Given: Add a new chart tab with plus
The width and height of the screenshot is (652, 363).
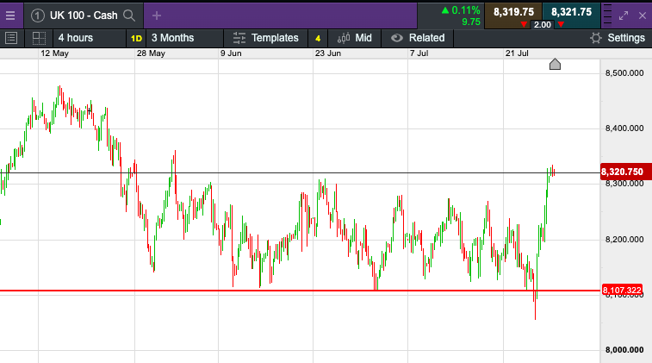Looking at the screenshot, I should click(157, 15).
